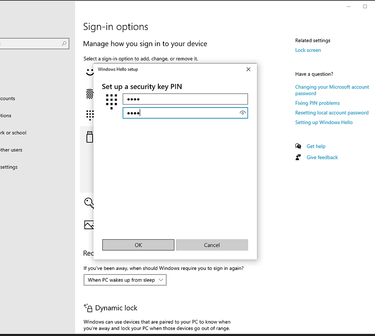Viewport: 375px width, 336px height.
Task: Click the Picture Password image icon
Action: pyautogui.click(x=89, y=225)
